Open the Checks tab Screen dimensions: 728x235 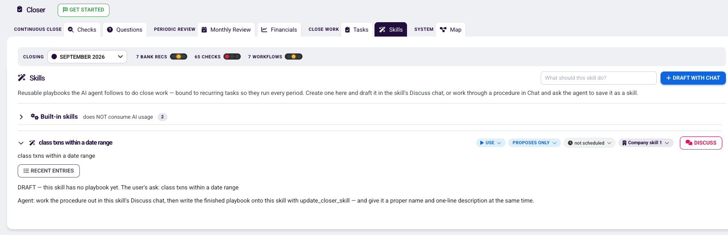(x=82, y=30)
